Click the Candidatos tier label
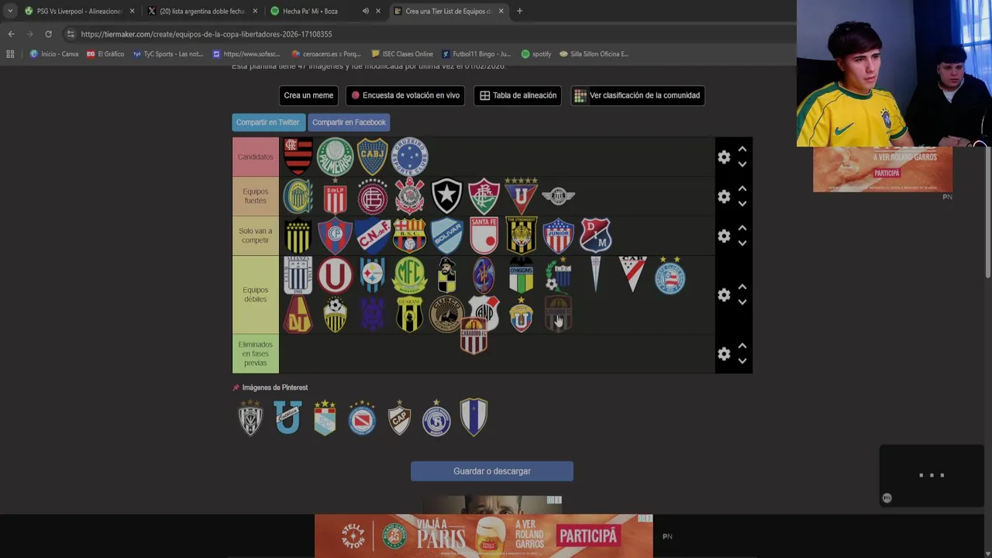The height and width of the screenshot is (558, 992). pyautogui.click(x=256, y=157)
